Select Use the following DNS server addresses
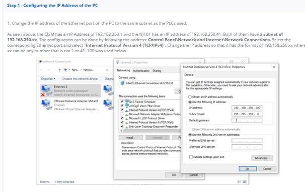Viewport: 305px width, 192px height. (190, 135)
